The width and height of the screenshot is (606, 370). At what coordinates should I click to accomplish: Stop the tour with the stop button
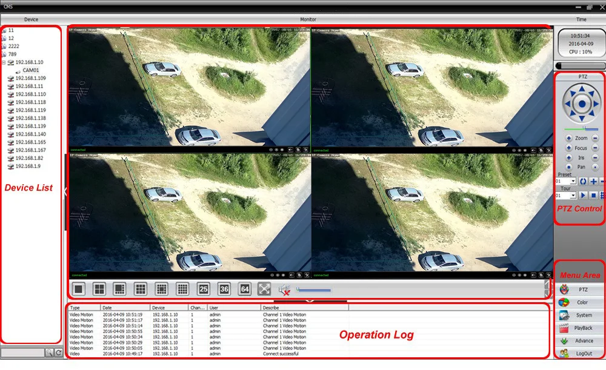593,196
